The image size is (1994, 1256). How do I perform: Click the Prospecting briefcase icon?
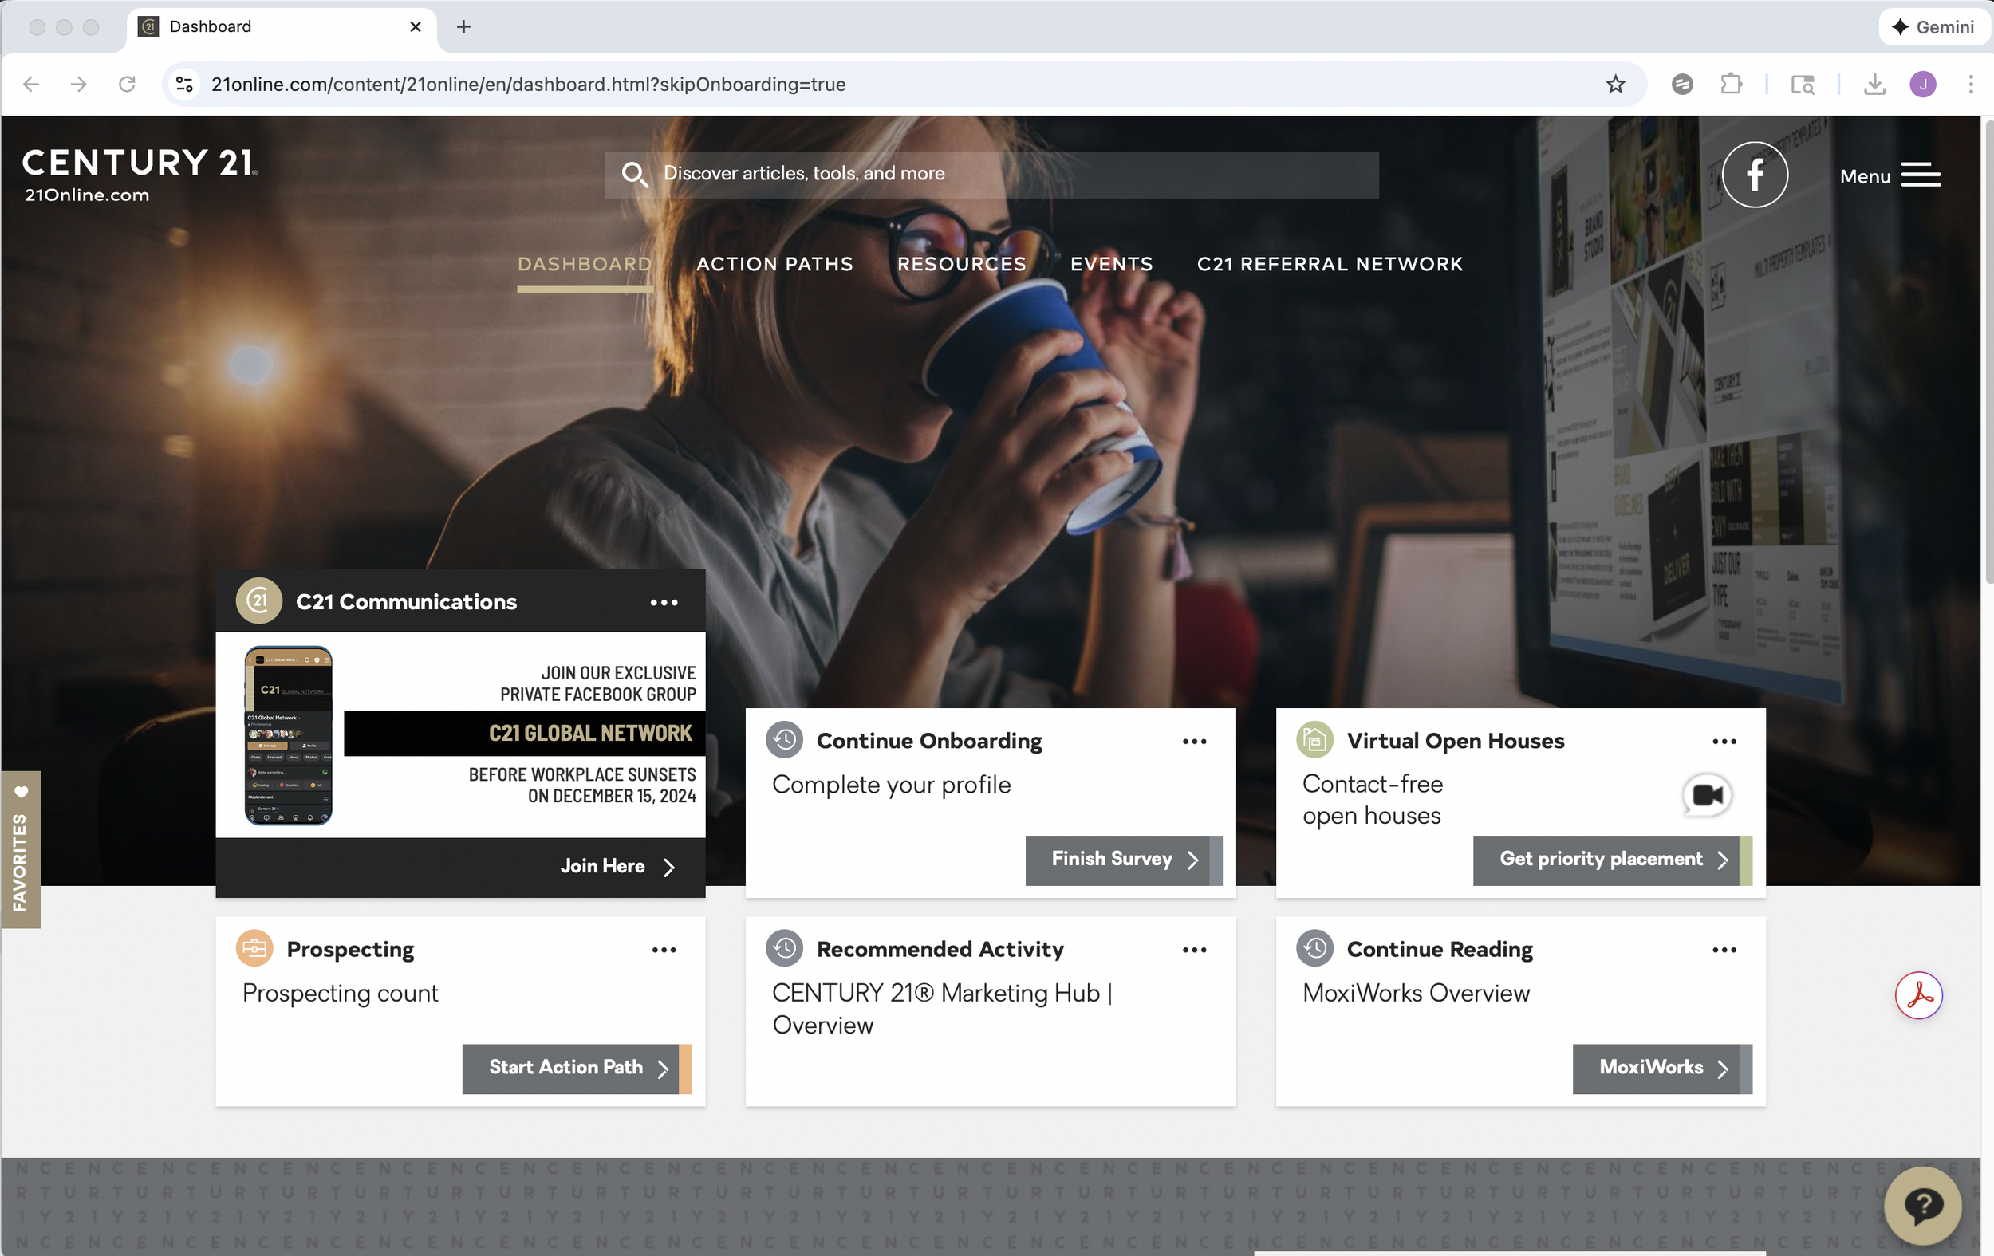[x=255, y=948]
